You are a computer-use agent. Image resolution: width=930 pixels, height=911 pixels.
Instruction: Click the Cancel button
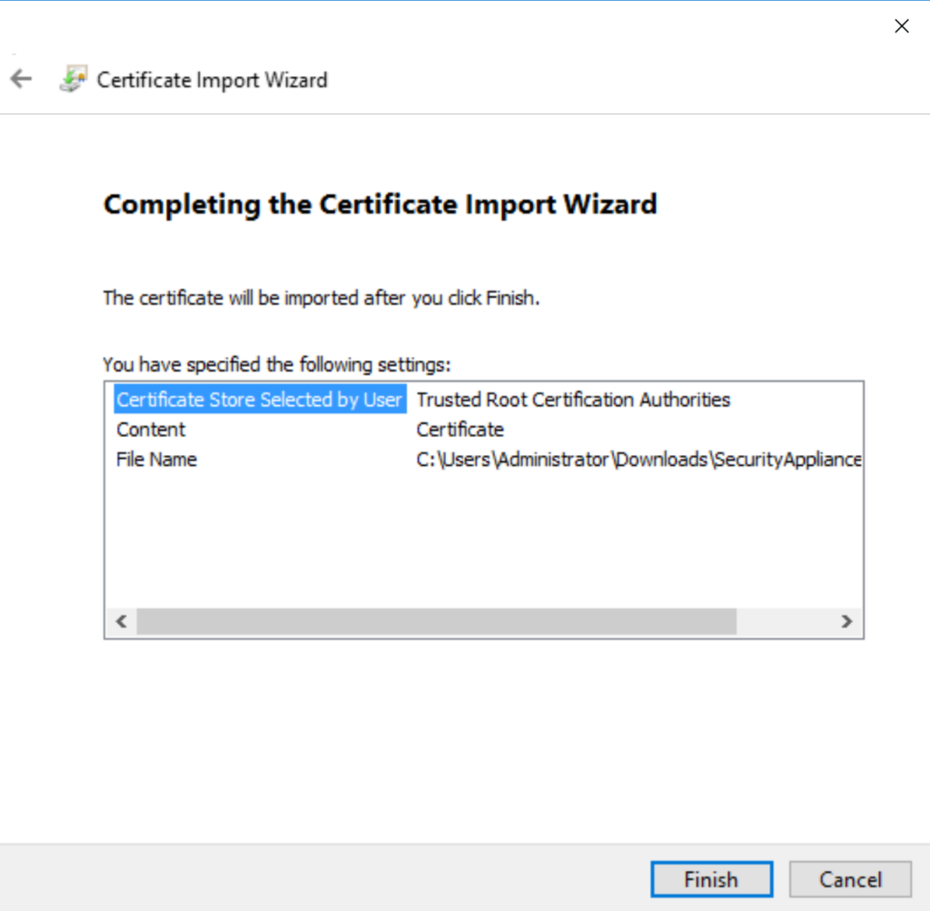[850, 879]
